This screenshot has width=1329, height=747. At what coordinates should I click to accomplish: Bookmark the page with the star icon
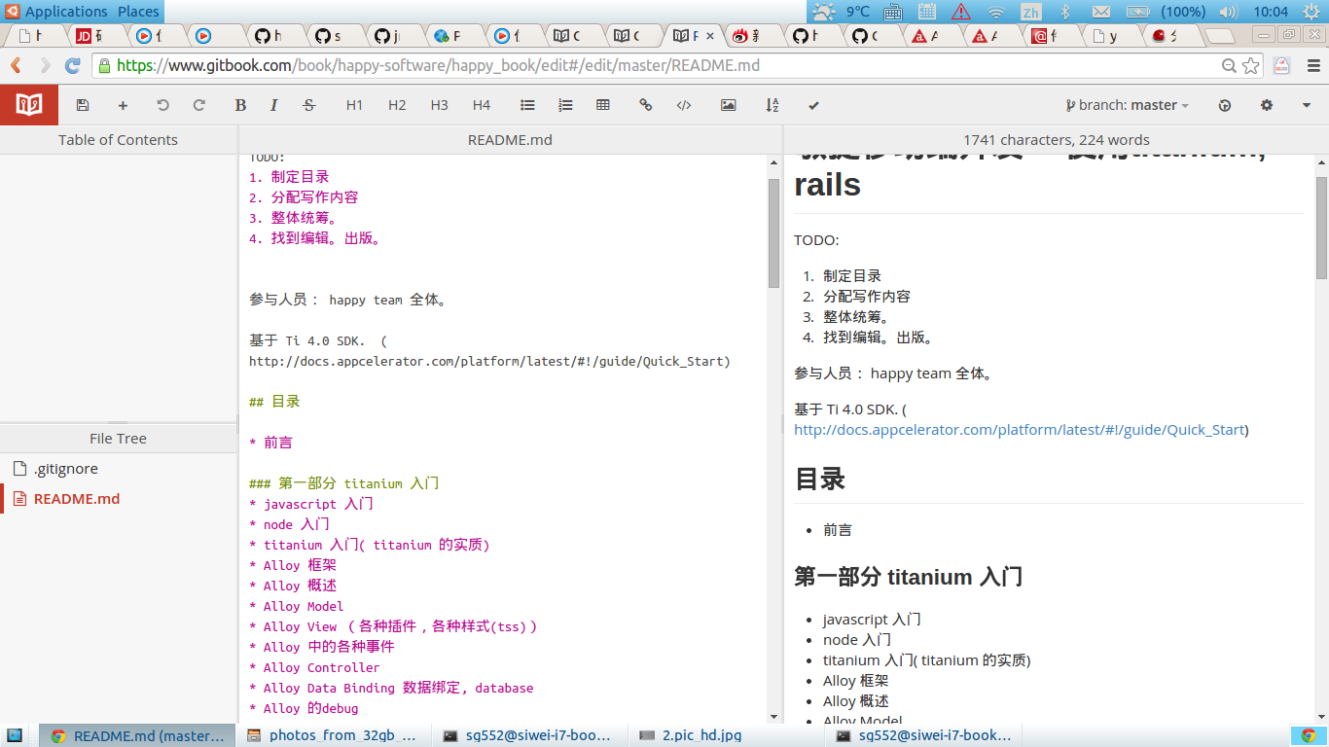click(1251, 66)
